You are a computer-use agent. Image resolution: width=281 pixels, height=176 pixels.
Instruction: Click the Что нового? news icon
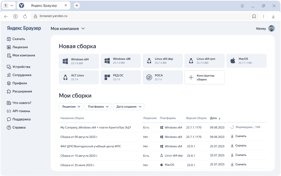coord(9,103)
